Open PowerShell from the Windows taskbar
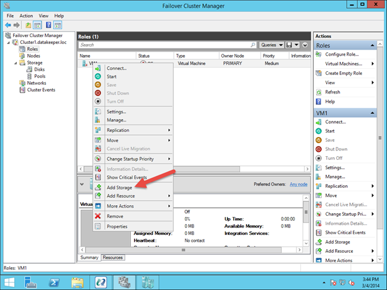This screenshot has width=387, height=290. click(53, 282)
